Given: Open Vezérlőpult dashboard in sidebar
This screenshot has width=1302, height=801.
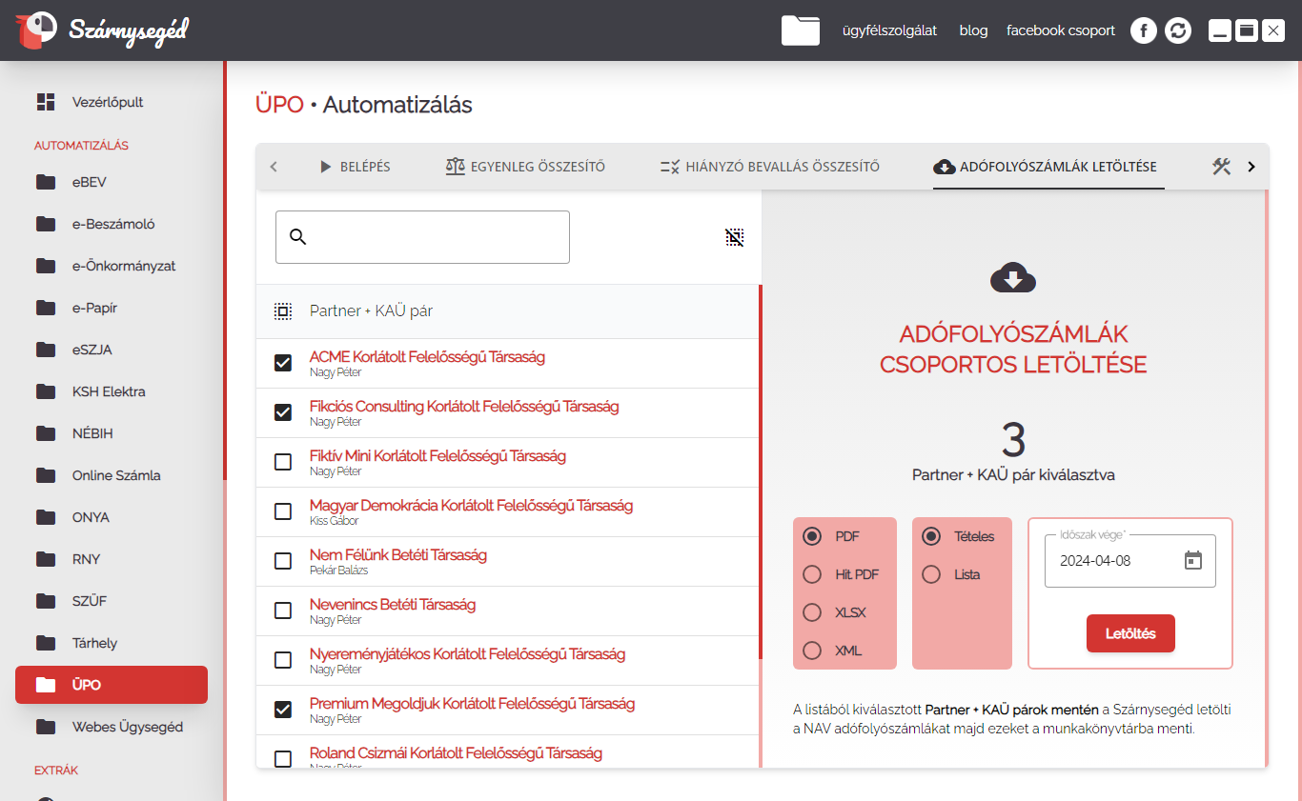Looking at the screenshot, I should click(x=108, y=102).
